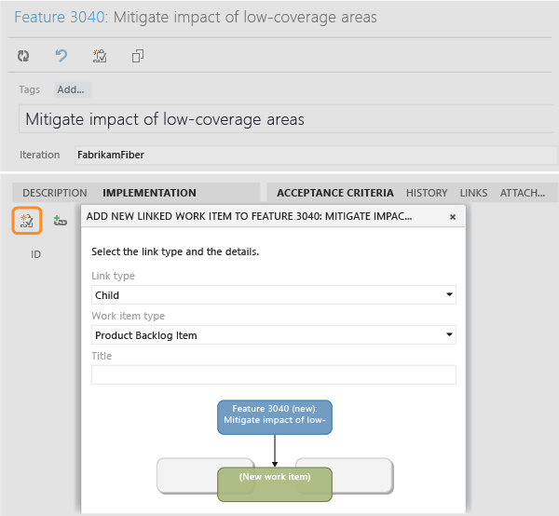
Task: Click the empty Title field in the dialog
Action: [273, 374]
